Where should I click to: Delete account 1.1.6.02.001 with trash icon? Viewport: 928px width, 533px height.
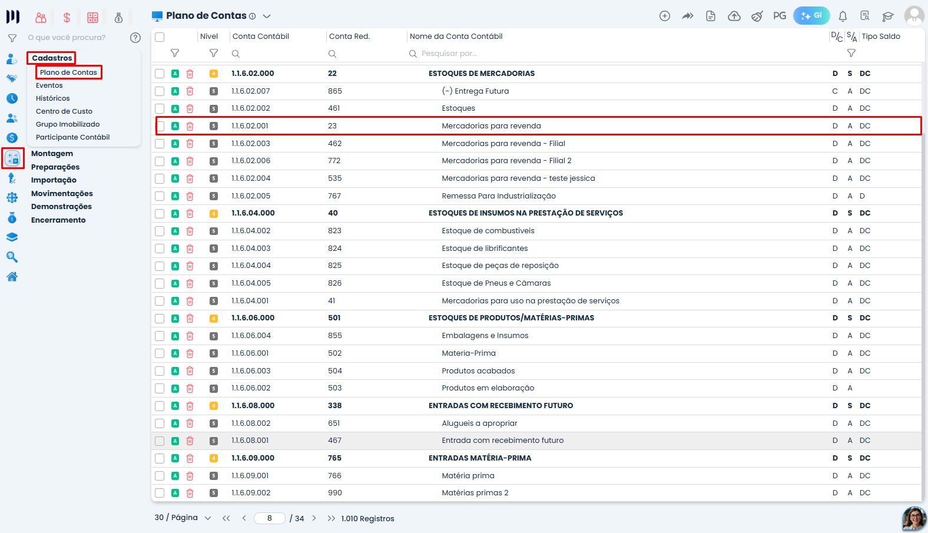click(x=190, y=126)
